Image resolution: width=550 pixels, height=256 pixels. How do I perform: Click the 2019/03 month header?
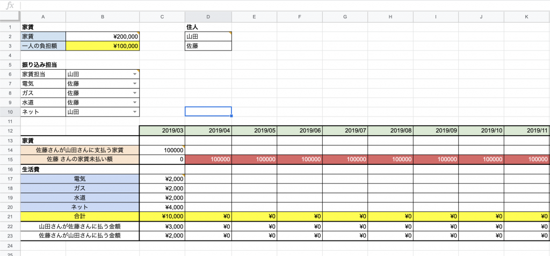click(x=162, y=131)
